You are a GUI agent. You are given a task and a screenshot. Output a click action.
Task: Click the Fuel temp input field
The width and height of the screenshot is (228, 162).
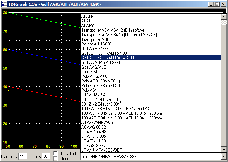click(23, 156)
